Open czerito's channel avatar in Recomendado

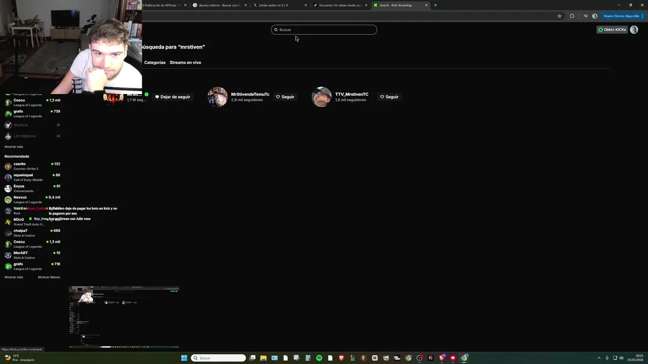8,166
